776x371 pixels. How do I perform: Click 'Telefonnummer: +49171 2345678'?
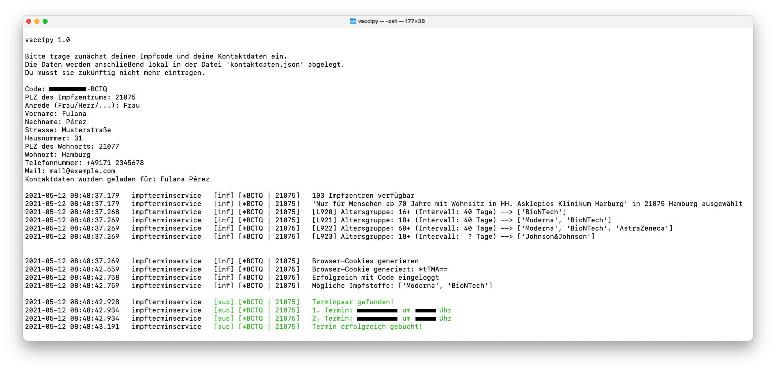point(84,163)
